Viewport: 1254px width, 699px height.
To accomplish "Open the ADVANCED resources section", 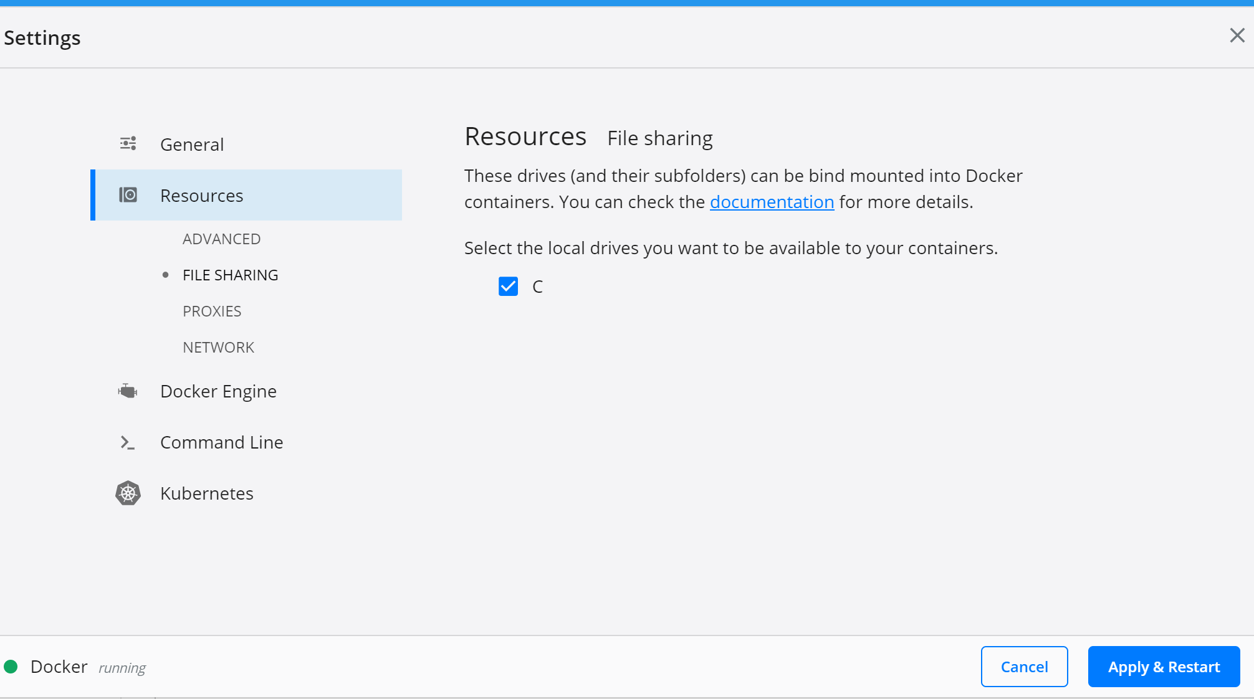I will [x=221, y=239].
